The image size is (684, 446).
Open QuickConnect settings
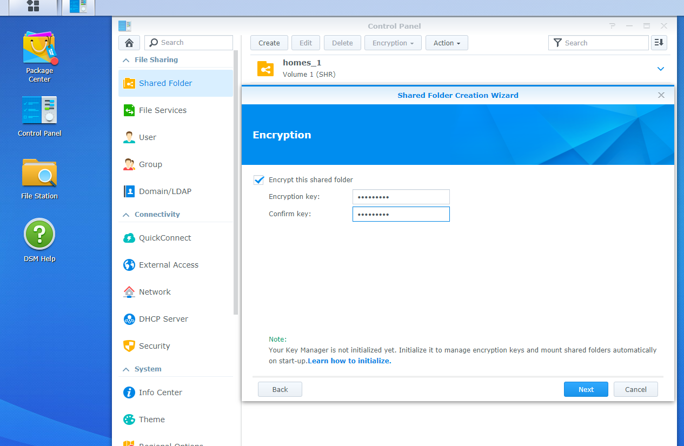tap(176, 238)
